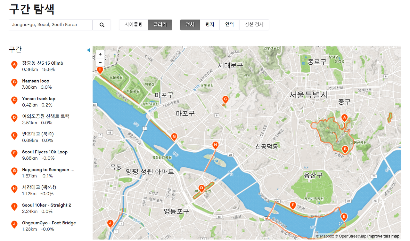The width and height of the screenshot is (410, 241).
Task: Switch to the 심한 경사 tab
Action: click(254, 25)
